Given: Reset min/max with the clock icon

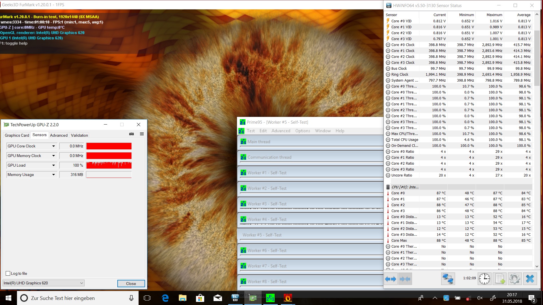Looking at the screenshot, I should coord(484,279).
